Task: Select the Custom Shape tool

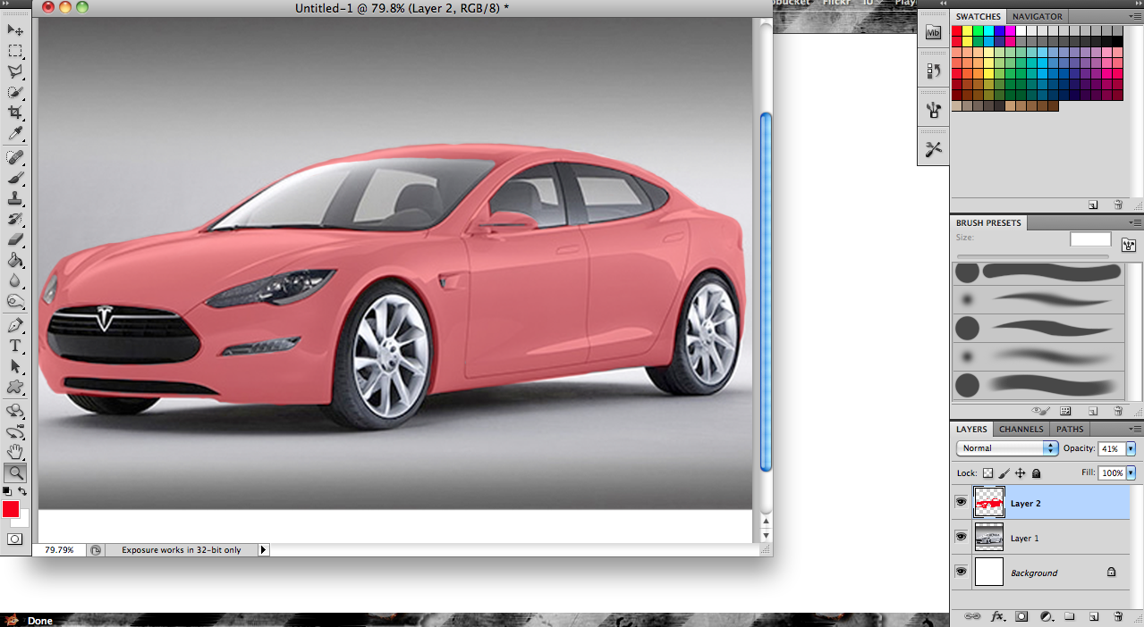Action: tap(15, 387)
